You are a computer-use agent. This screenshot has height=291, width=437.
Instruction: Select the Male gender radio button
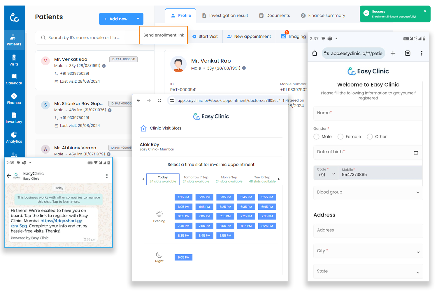[316, 137]
